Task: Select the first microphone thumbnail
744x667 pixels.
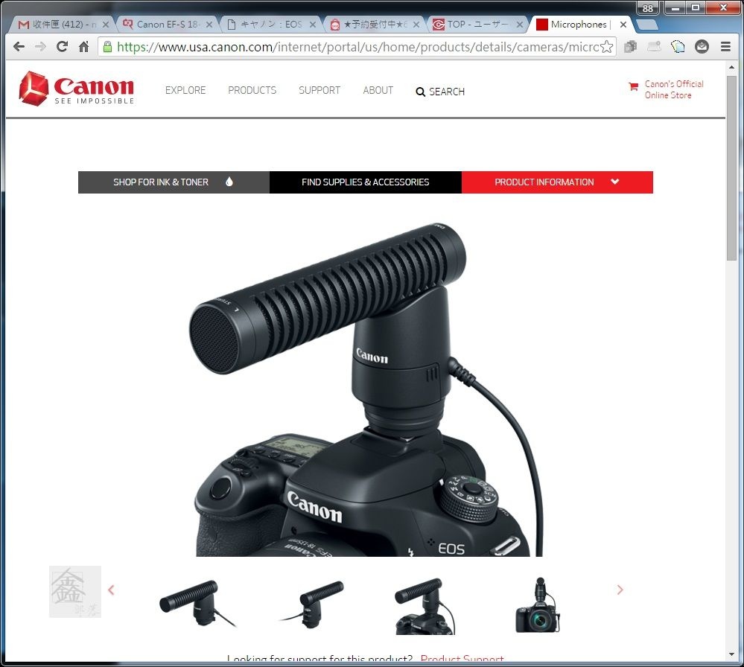Action: click(x=197, y=604)
